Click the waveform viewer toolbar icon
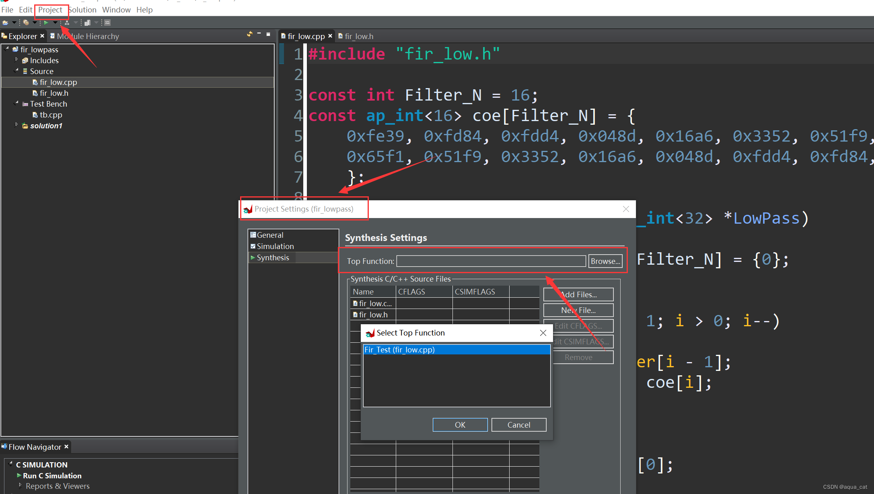 (x=107, y=23)
